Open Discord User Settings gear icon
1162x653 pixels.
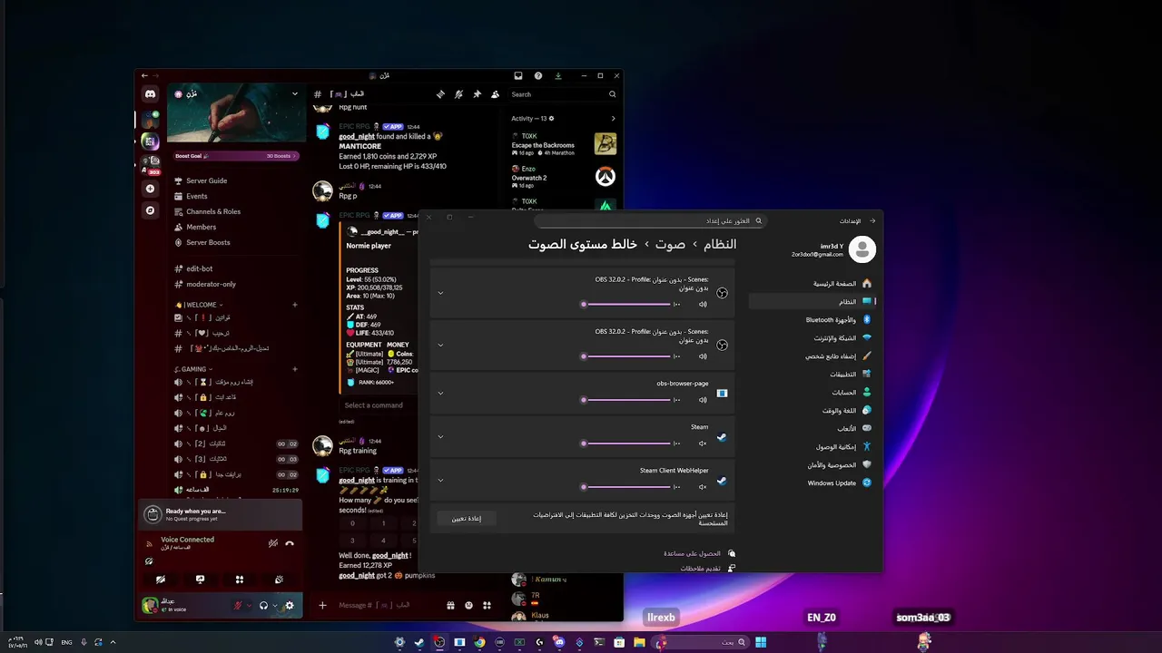coord(290,606)
